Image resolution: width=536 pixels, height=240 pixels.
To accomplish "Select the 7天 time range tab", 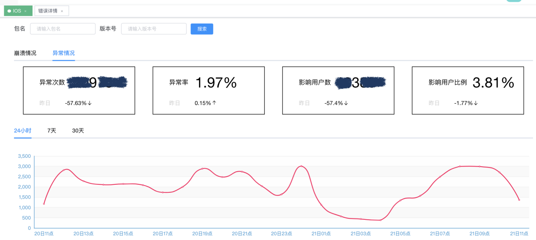I will [x=52, y=131].
